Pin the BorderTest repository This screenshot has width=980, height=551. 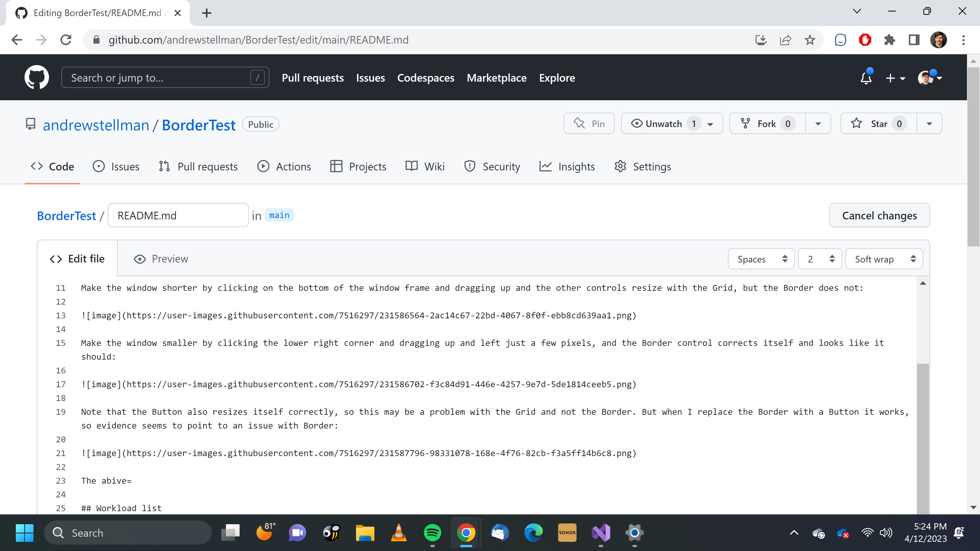coord(589,123)
